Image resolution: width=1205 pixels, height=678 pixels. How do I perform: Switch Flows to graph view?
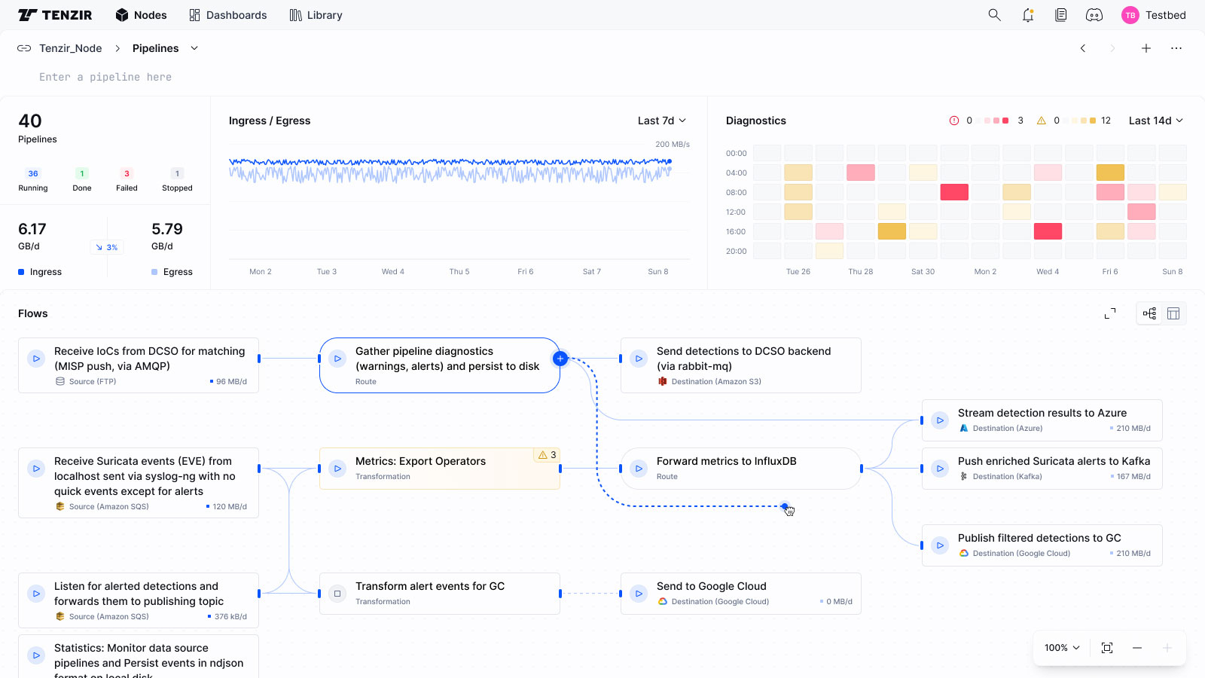point(1149,313)
